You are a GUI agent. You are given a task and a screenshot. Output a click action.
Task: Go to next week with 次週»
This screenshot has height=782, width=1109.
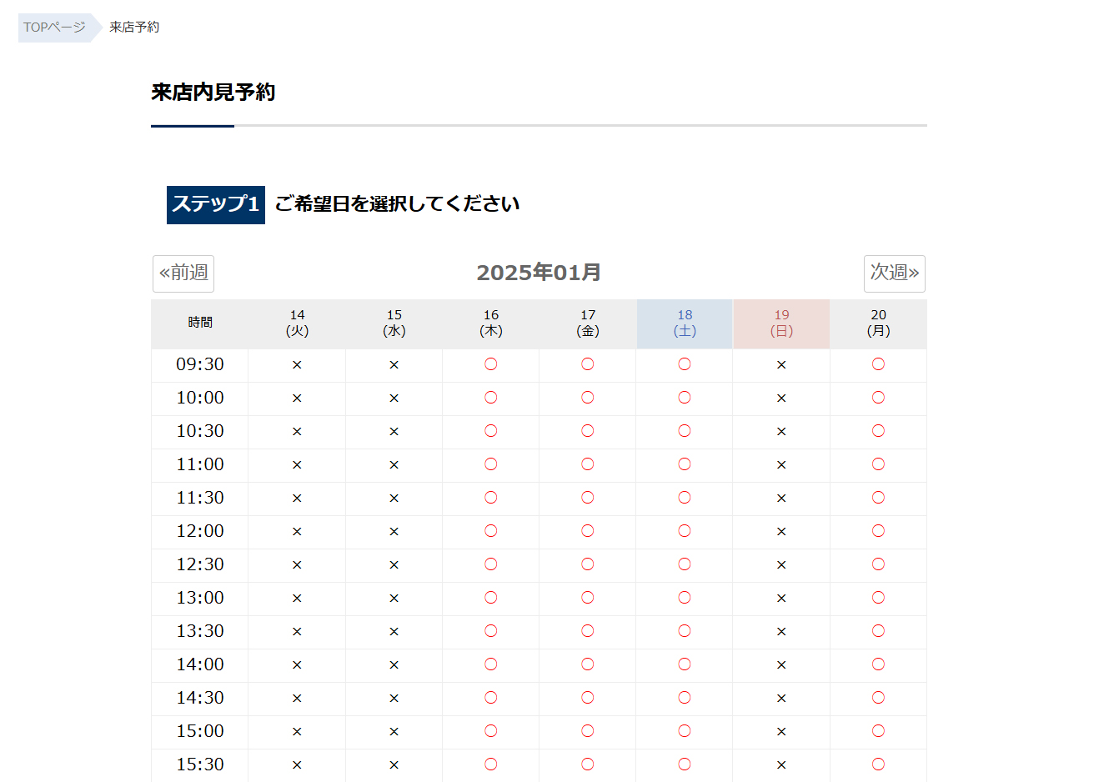tap(894, 273)
